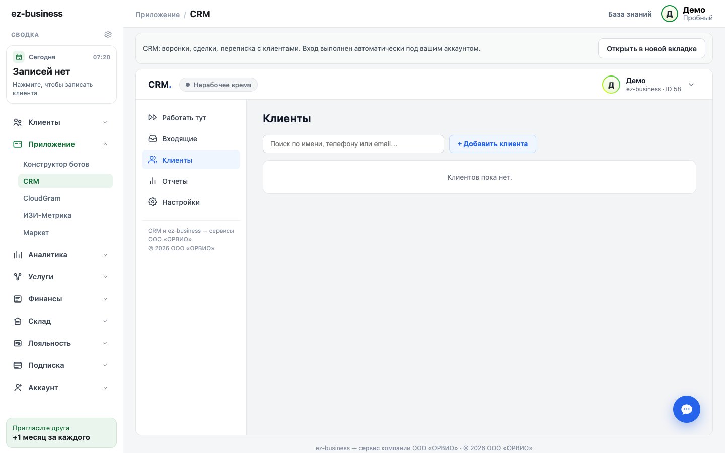Screen dimensions: 725x453
Task: Expand the Услуги section chevron
Action: coord(105,277)
